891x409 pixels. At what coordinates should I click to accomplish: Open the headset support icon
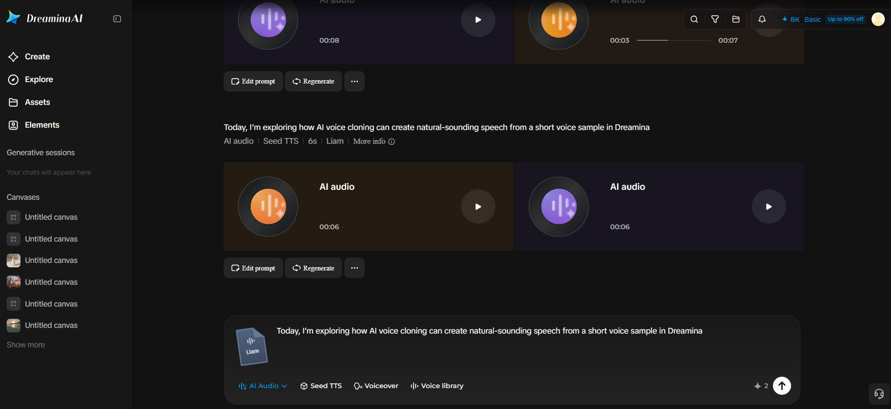pyautogui.click(x=879, y=394)
